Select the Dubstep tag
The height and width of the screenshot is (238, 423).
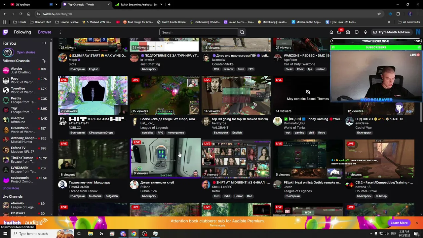click(x=381, y=196)
